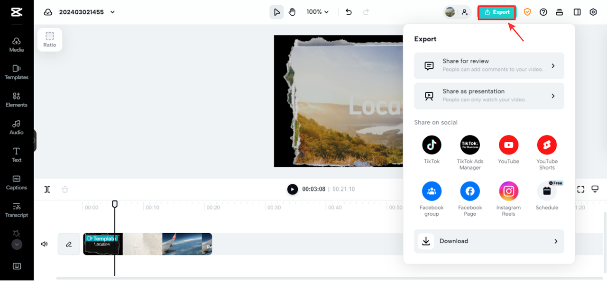The image size is (607, 282).
Task: Undo the last action
Action: 349,12
